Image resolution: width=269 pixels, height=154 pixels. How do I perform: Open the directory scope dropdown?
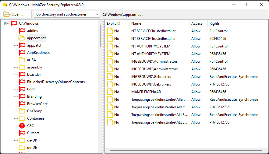[x=67, y=14]
